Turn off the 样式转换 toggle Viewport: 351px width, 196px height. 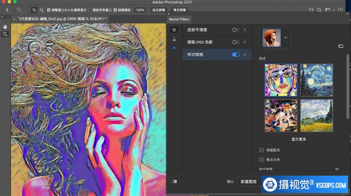coord(236,55)
